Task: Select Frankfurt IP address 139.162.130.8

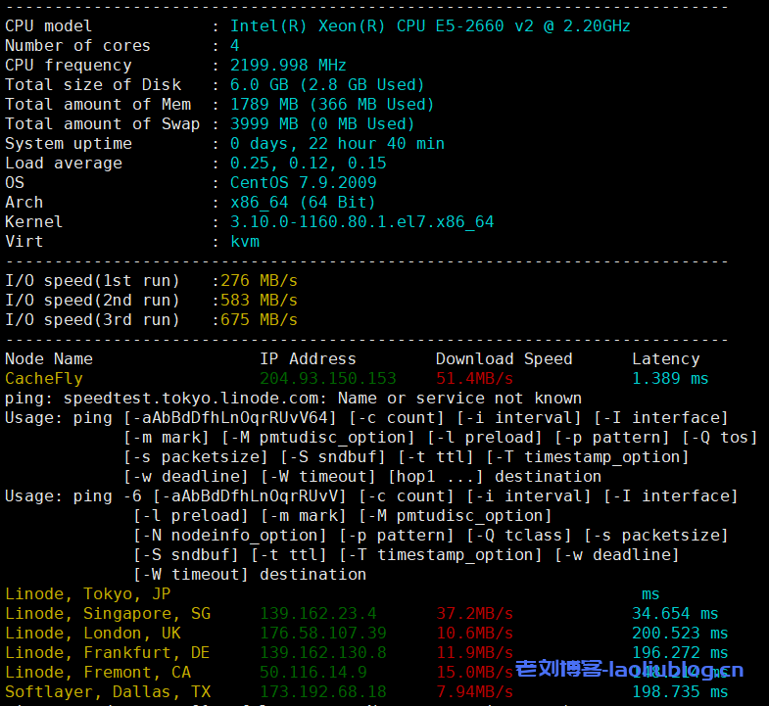Action: click(322, 653)
